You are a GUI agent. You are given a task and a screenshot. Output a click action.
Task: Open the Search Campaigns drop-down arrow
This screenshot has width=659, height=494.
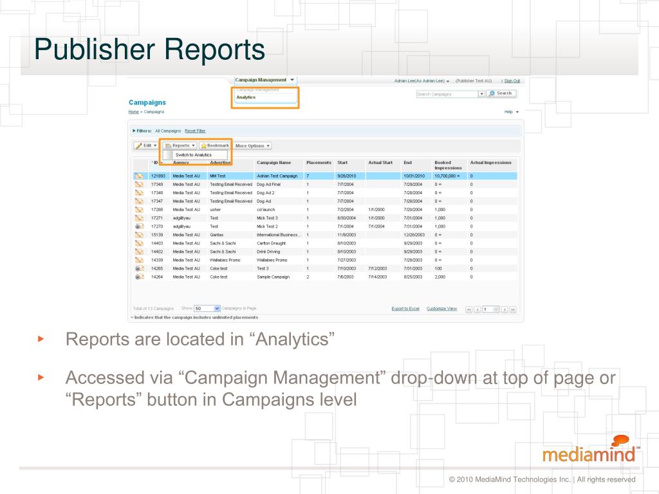[481, 94]
